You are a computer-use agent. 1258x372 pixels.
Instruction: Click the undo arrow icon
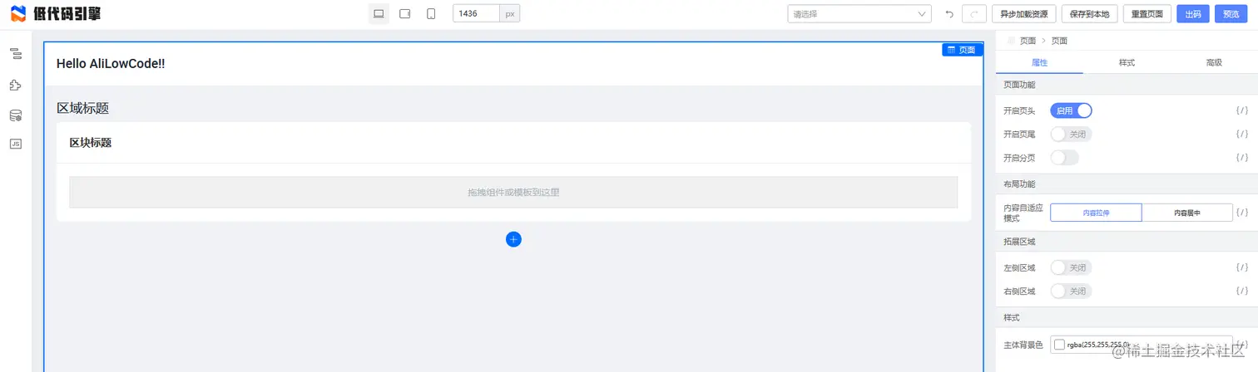coord(949,14)
